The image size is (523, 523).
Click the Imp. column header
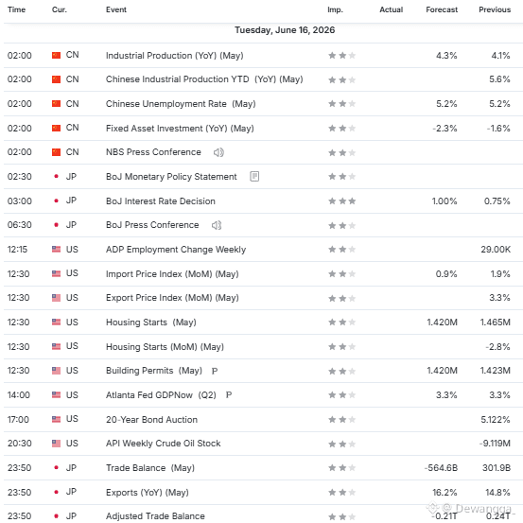coord(335,9)
